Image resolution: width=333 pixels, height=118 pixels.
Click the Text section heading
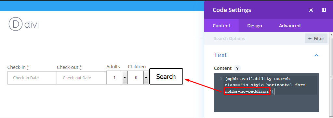[x=220, y=55]
